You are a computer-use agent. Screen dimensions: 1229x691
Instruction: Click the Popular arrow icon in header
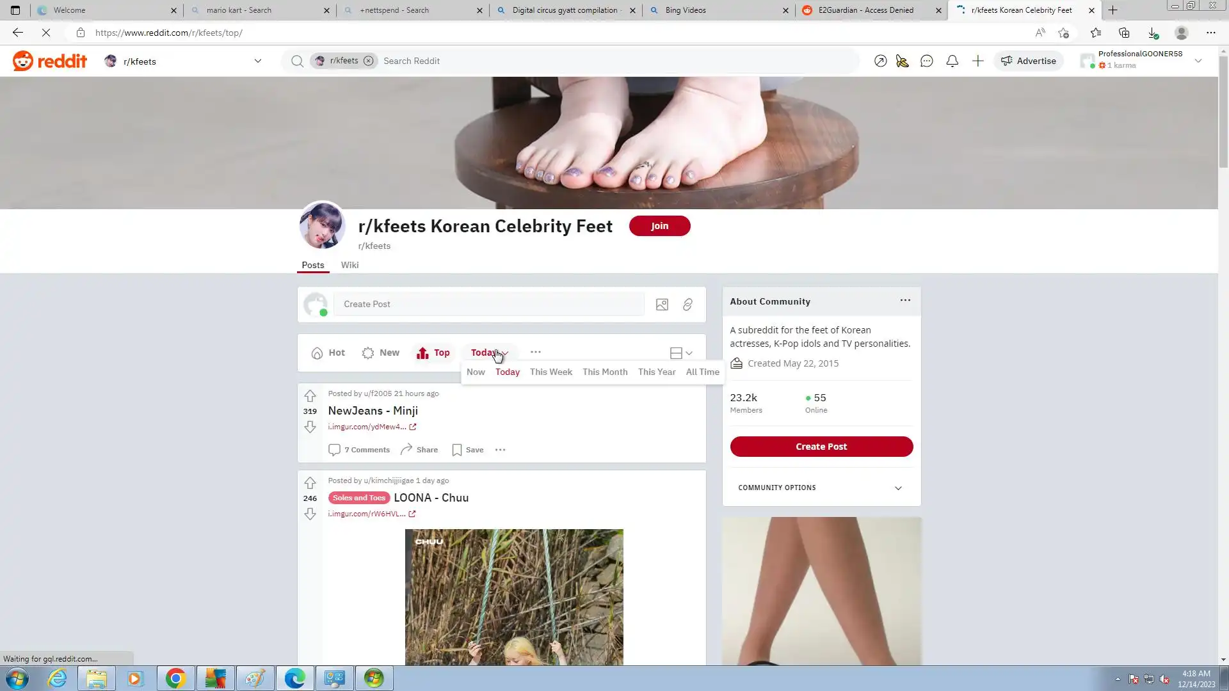pos(880,61)
